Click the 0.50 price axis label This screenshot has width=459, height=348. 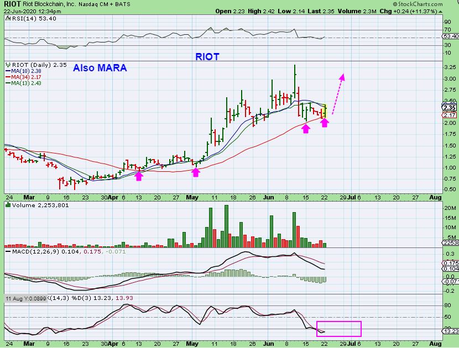[450, 189]
